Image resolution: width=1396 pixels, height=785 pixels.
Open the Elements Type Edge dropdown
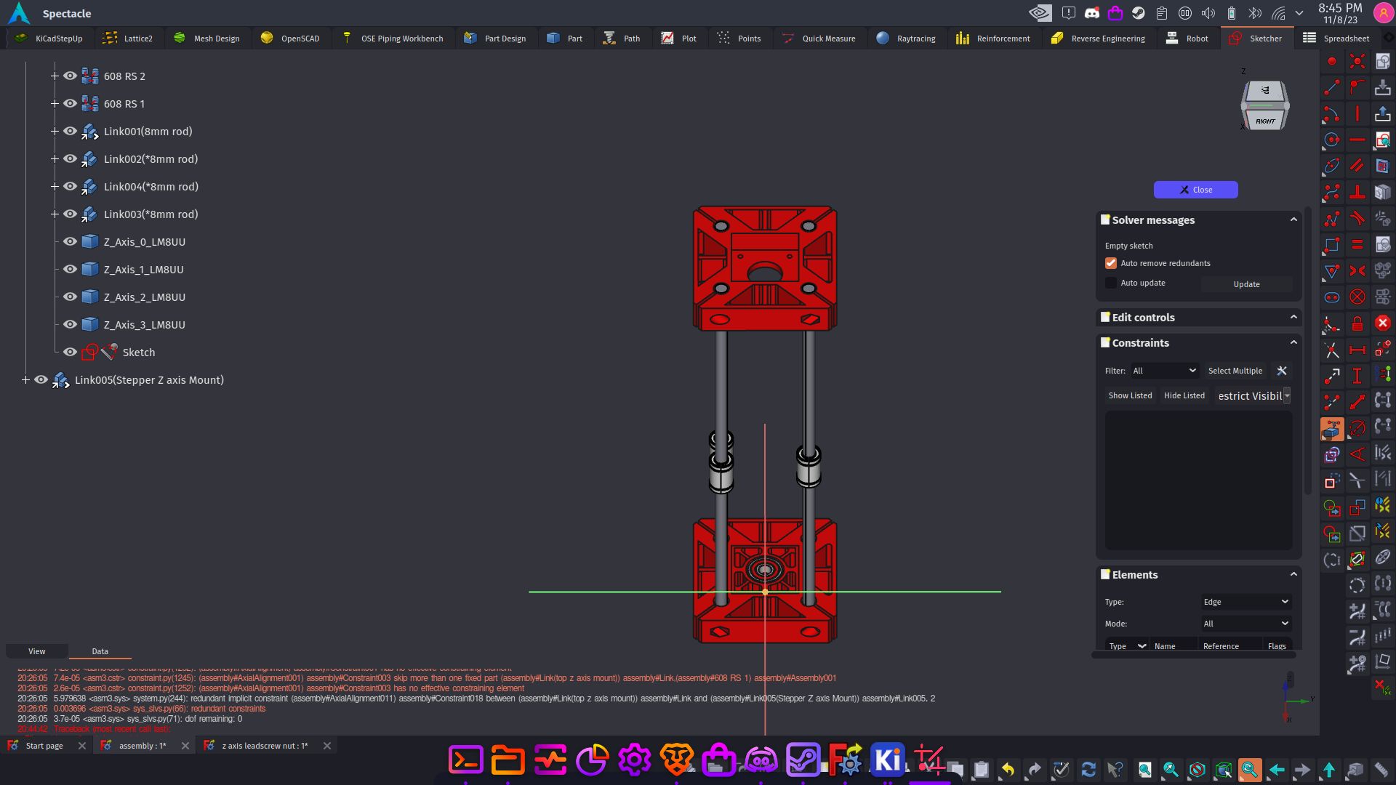pos(1246,602)
